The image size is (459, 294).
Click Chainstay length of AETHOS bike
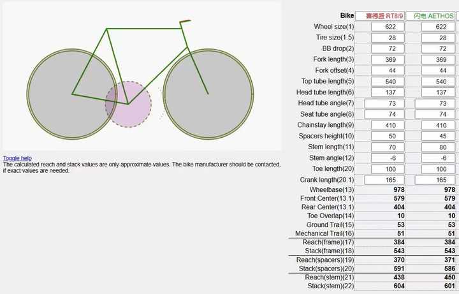437,125
